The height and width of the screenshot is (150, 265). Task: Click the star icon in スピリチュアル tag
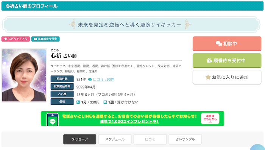6,39
